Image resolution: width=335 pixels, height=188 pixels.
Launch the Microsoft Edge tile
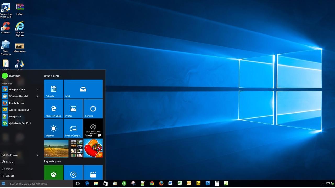point(54,109)
